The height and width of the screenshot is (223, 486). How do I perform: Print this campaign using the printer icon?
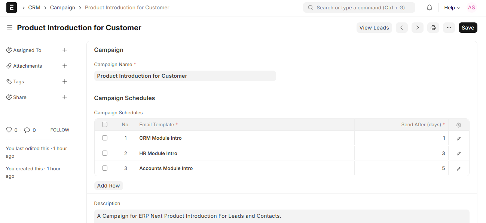[x=433, y=28]
